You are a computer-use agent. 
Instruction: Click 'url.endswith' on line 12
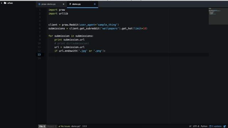[x=68, y=51]
